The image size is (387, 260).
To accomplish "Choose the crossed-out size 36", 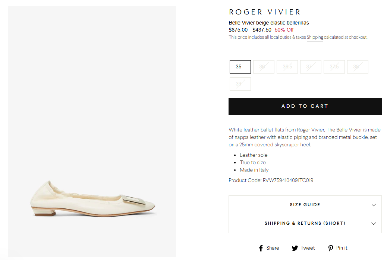I will (x=264, y=67).
